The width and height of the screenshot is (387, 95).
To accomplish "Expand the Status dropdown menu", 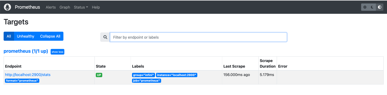I will pos(81,7).
